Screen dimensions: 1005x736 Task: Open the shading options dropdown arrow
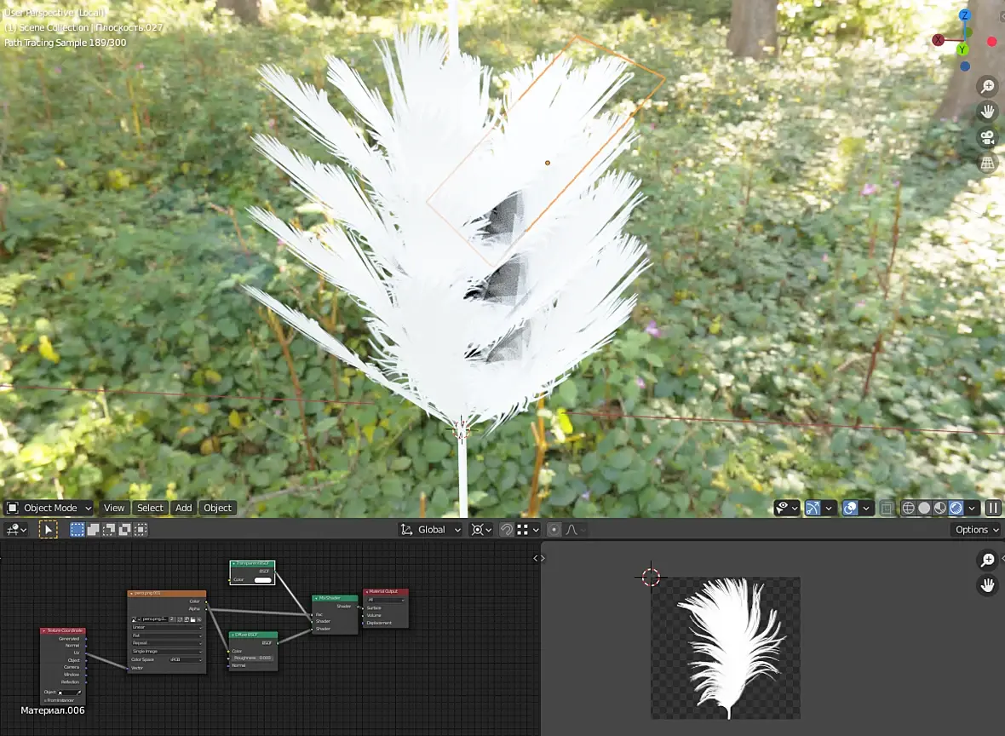(972, 508)
